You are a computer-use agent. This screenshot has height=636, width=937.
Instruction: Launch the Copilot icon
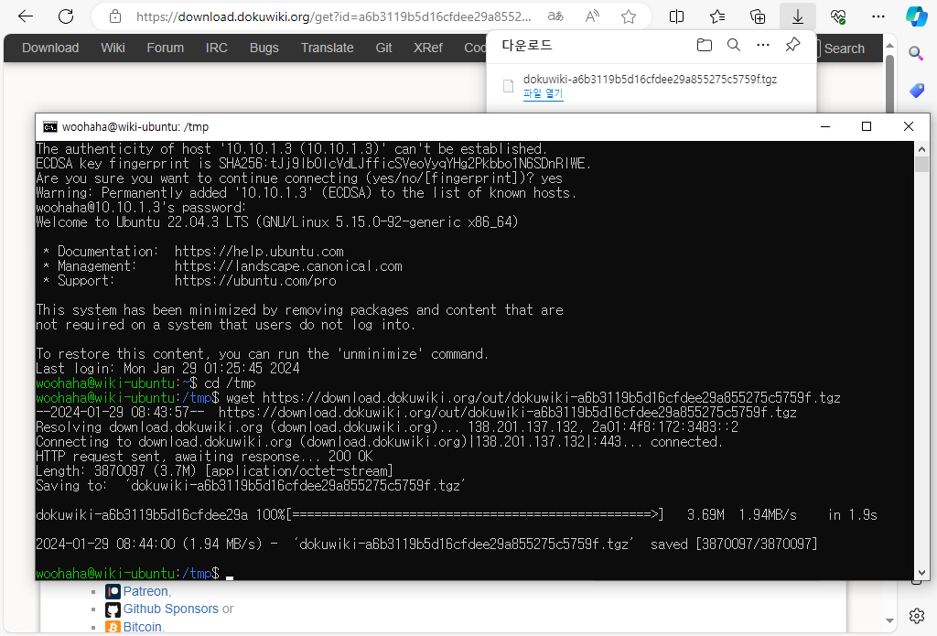916,16
